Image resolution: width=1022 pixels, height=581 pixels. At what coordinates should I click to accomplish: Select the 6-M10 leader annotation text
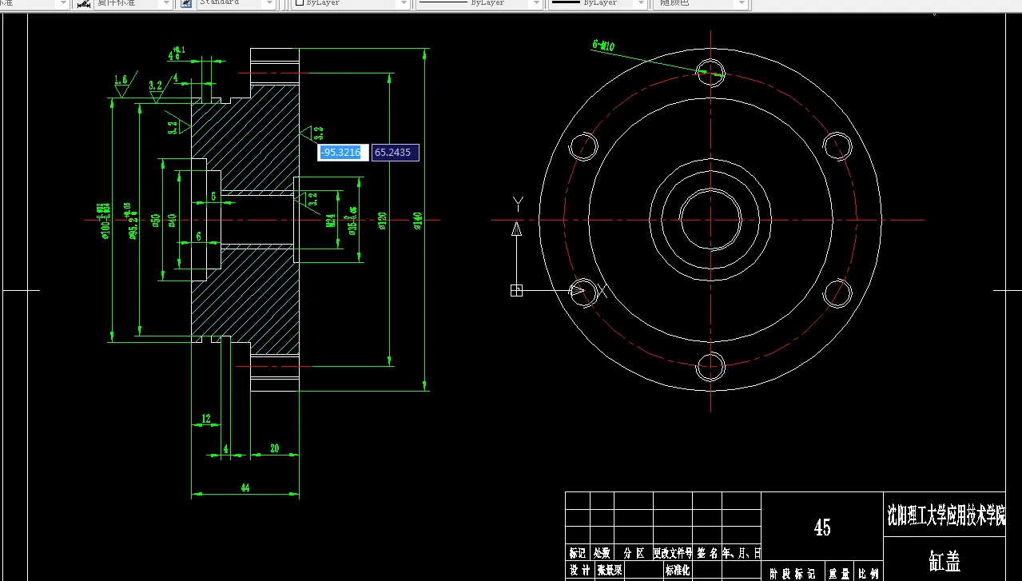pos(603,46)
